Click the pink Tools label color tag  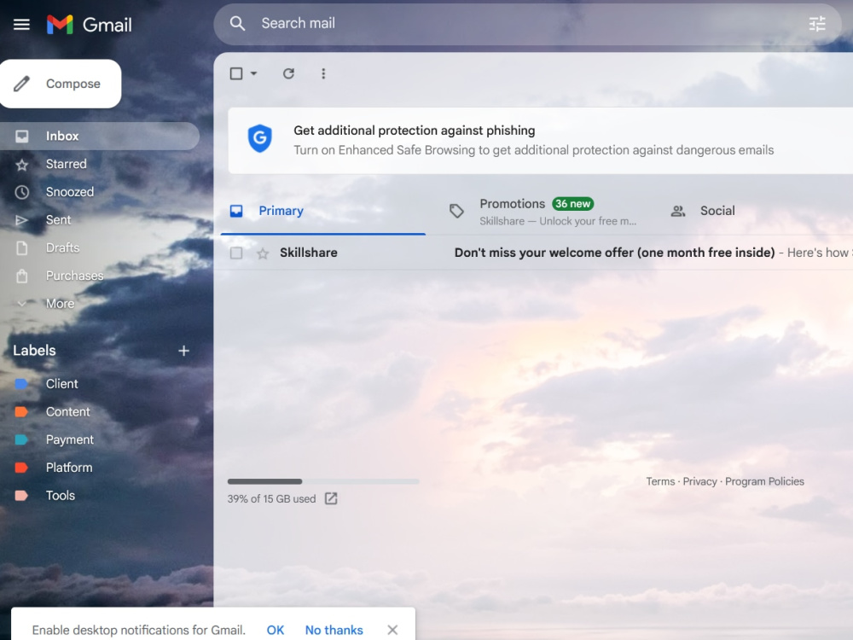[21, 495]
